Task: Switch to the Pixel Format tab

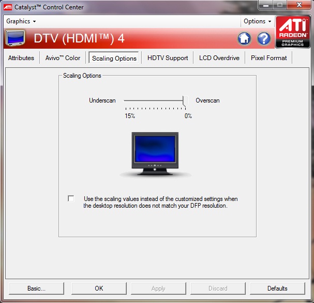Action: coord(269,58)
